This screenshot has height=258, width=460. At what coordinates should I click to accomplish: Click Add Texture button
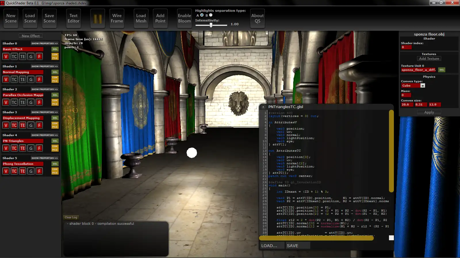(x=429, y=59)
